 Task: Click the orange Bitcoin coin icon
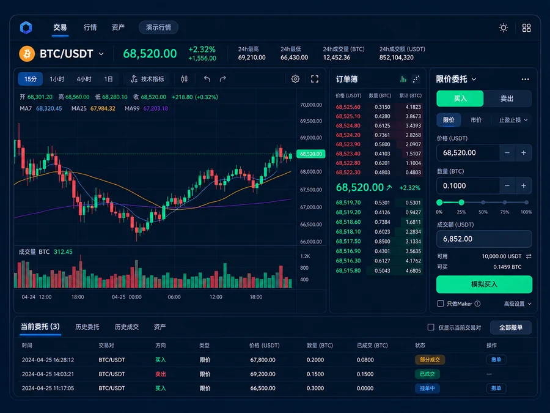tap(27, 54)
